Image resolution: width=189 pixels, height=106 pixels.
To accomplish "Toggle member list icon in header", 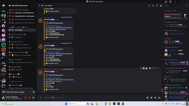I will [161, 6].
